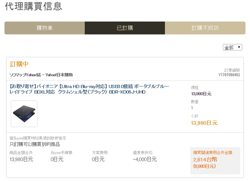
Task: Click the 方案費用 value 0日元
Action: tap(98, 159)
